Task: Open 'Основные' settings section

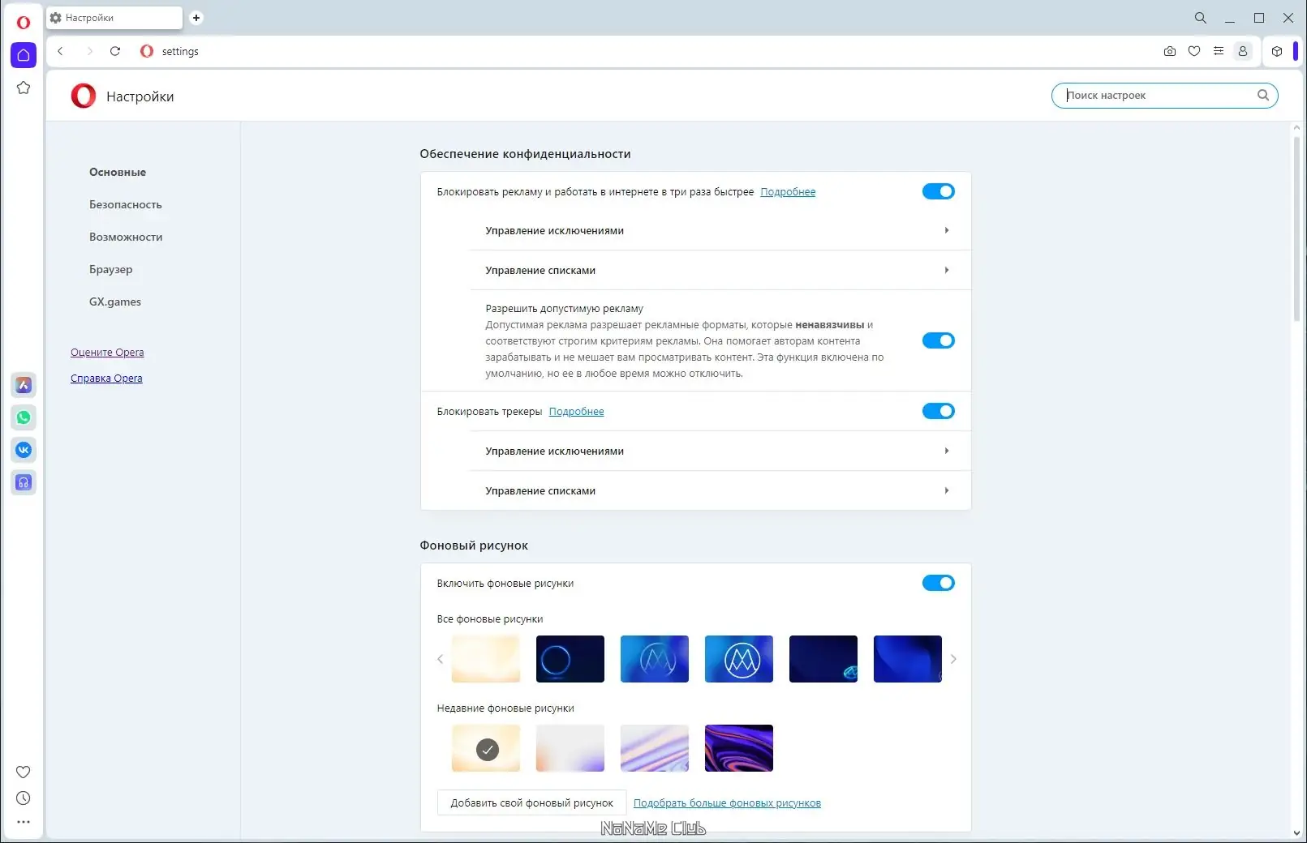Action: 118,172
